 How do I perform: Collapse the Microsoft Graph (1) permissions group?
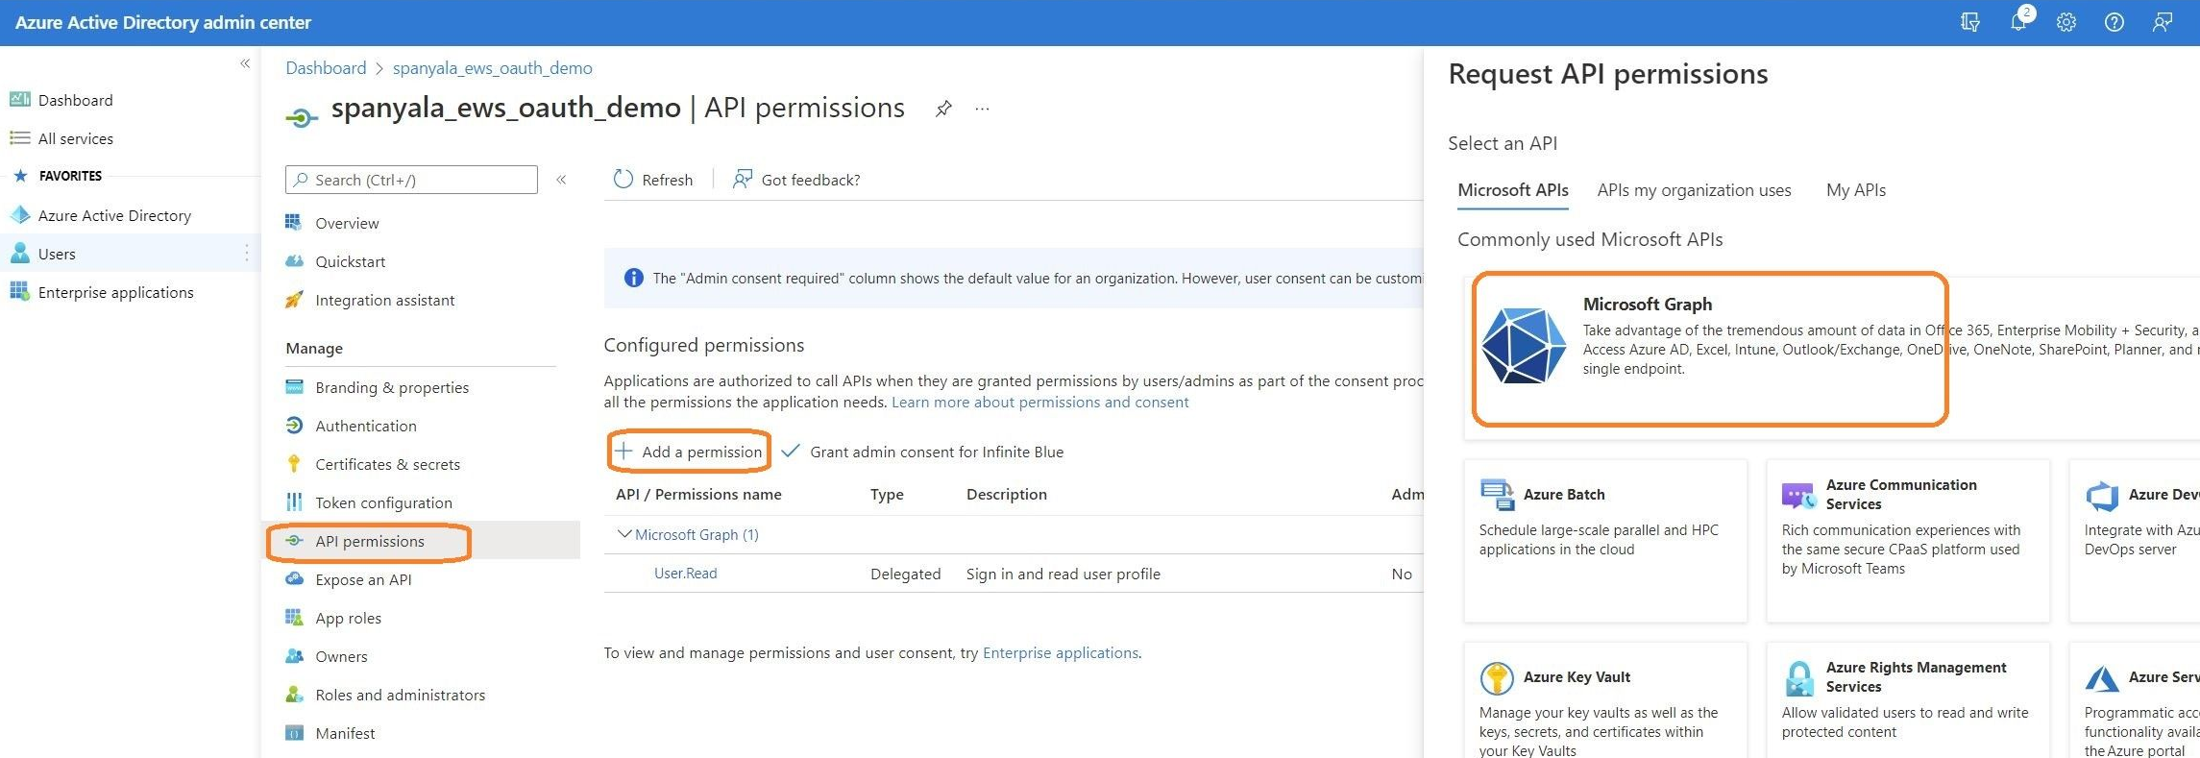(x=624, y=534)
